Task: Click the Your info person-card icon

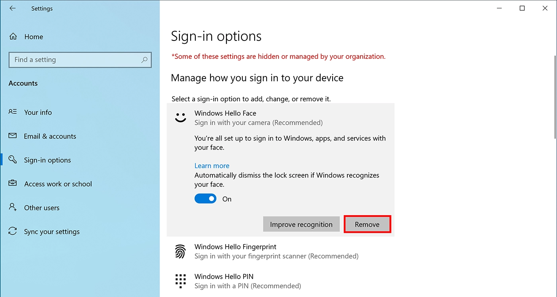Action: 13,112
